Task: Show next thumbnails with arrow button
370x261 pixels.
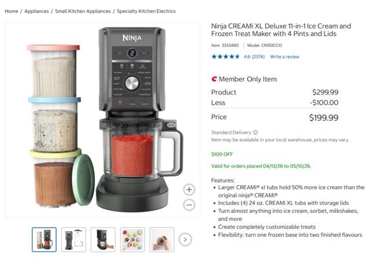Action: point(185,240)
